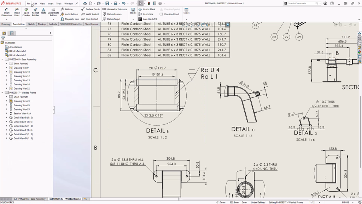Switch to the Evaluate tab

53,24
